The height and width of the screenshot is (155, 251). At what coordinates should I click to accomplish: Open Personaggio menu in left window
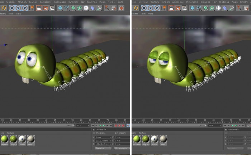pos(60,2)
